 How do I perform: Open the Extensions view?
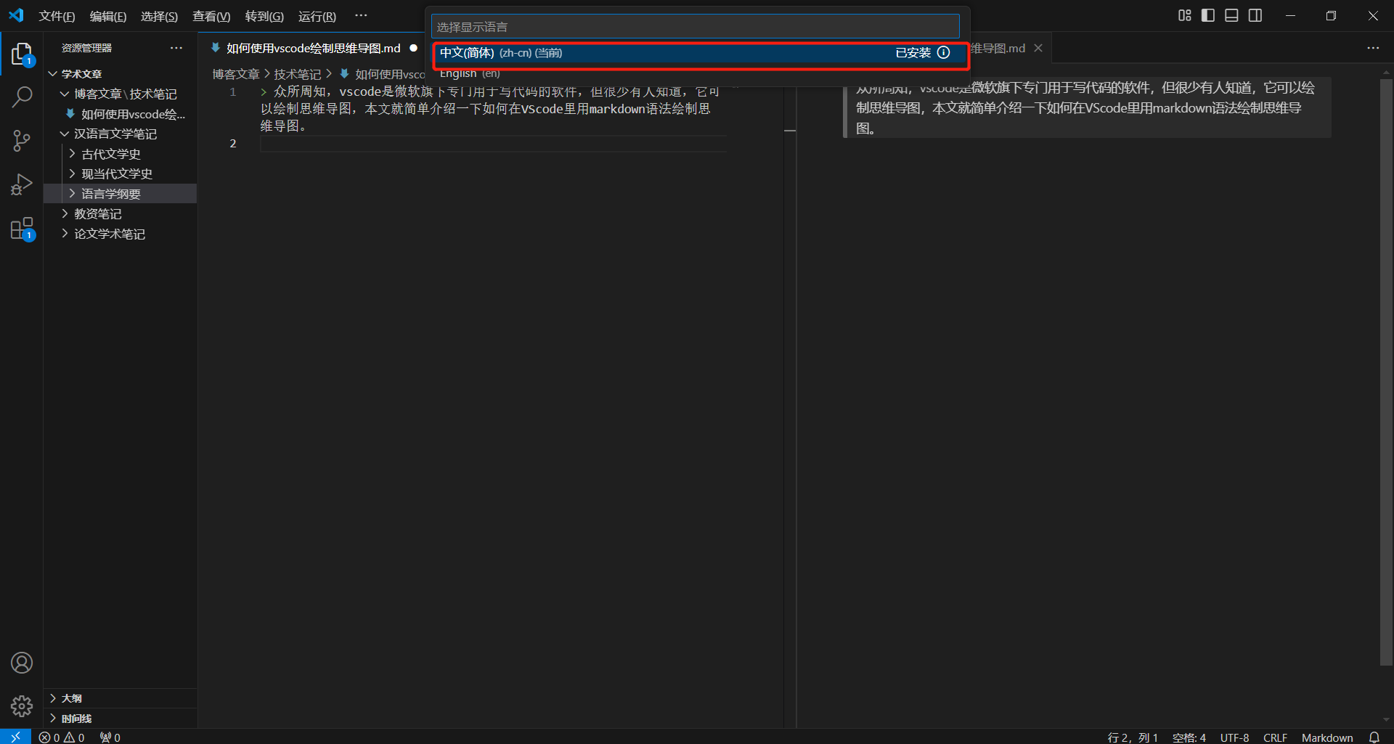point(22,229)
